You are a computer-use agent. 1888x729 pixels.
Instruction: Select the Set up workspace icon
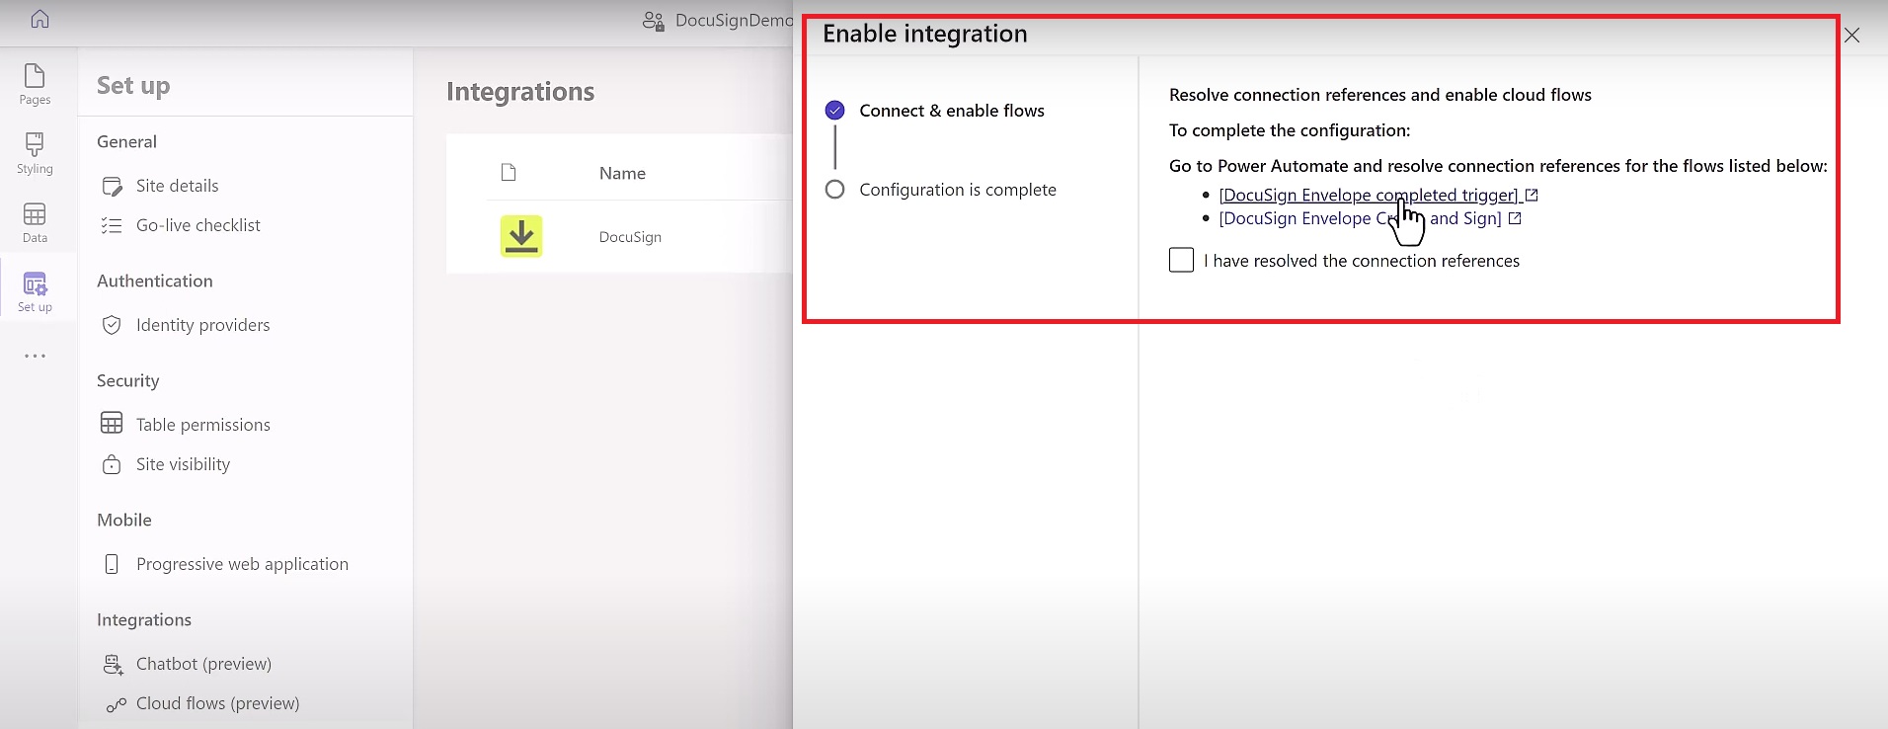[x=35, y=291]
